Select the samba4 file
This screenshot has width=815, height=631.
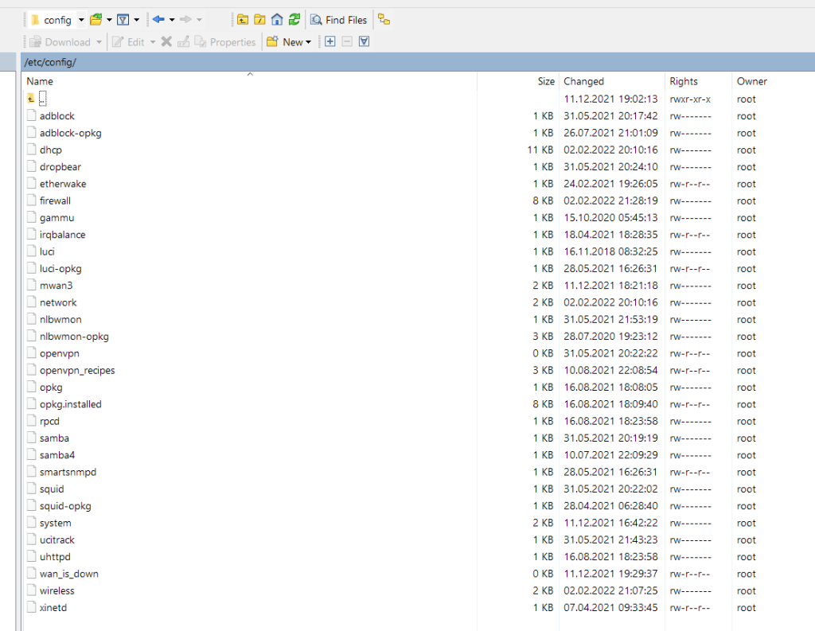point(57,455)
